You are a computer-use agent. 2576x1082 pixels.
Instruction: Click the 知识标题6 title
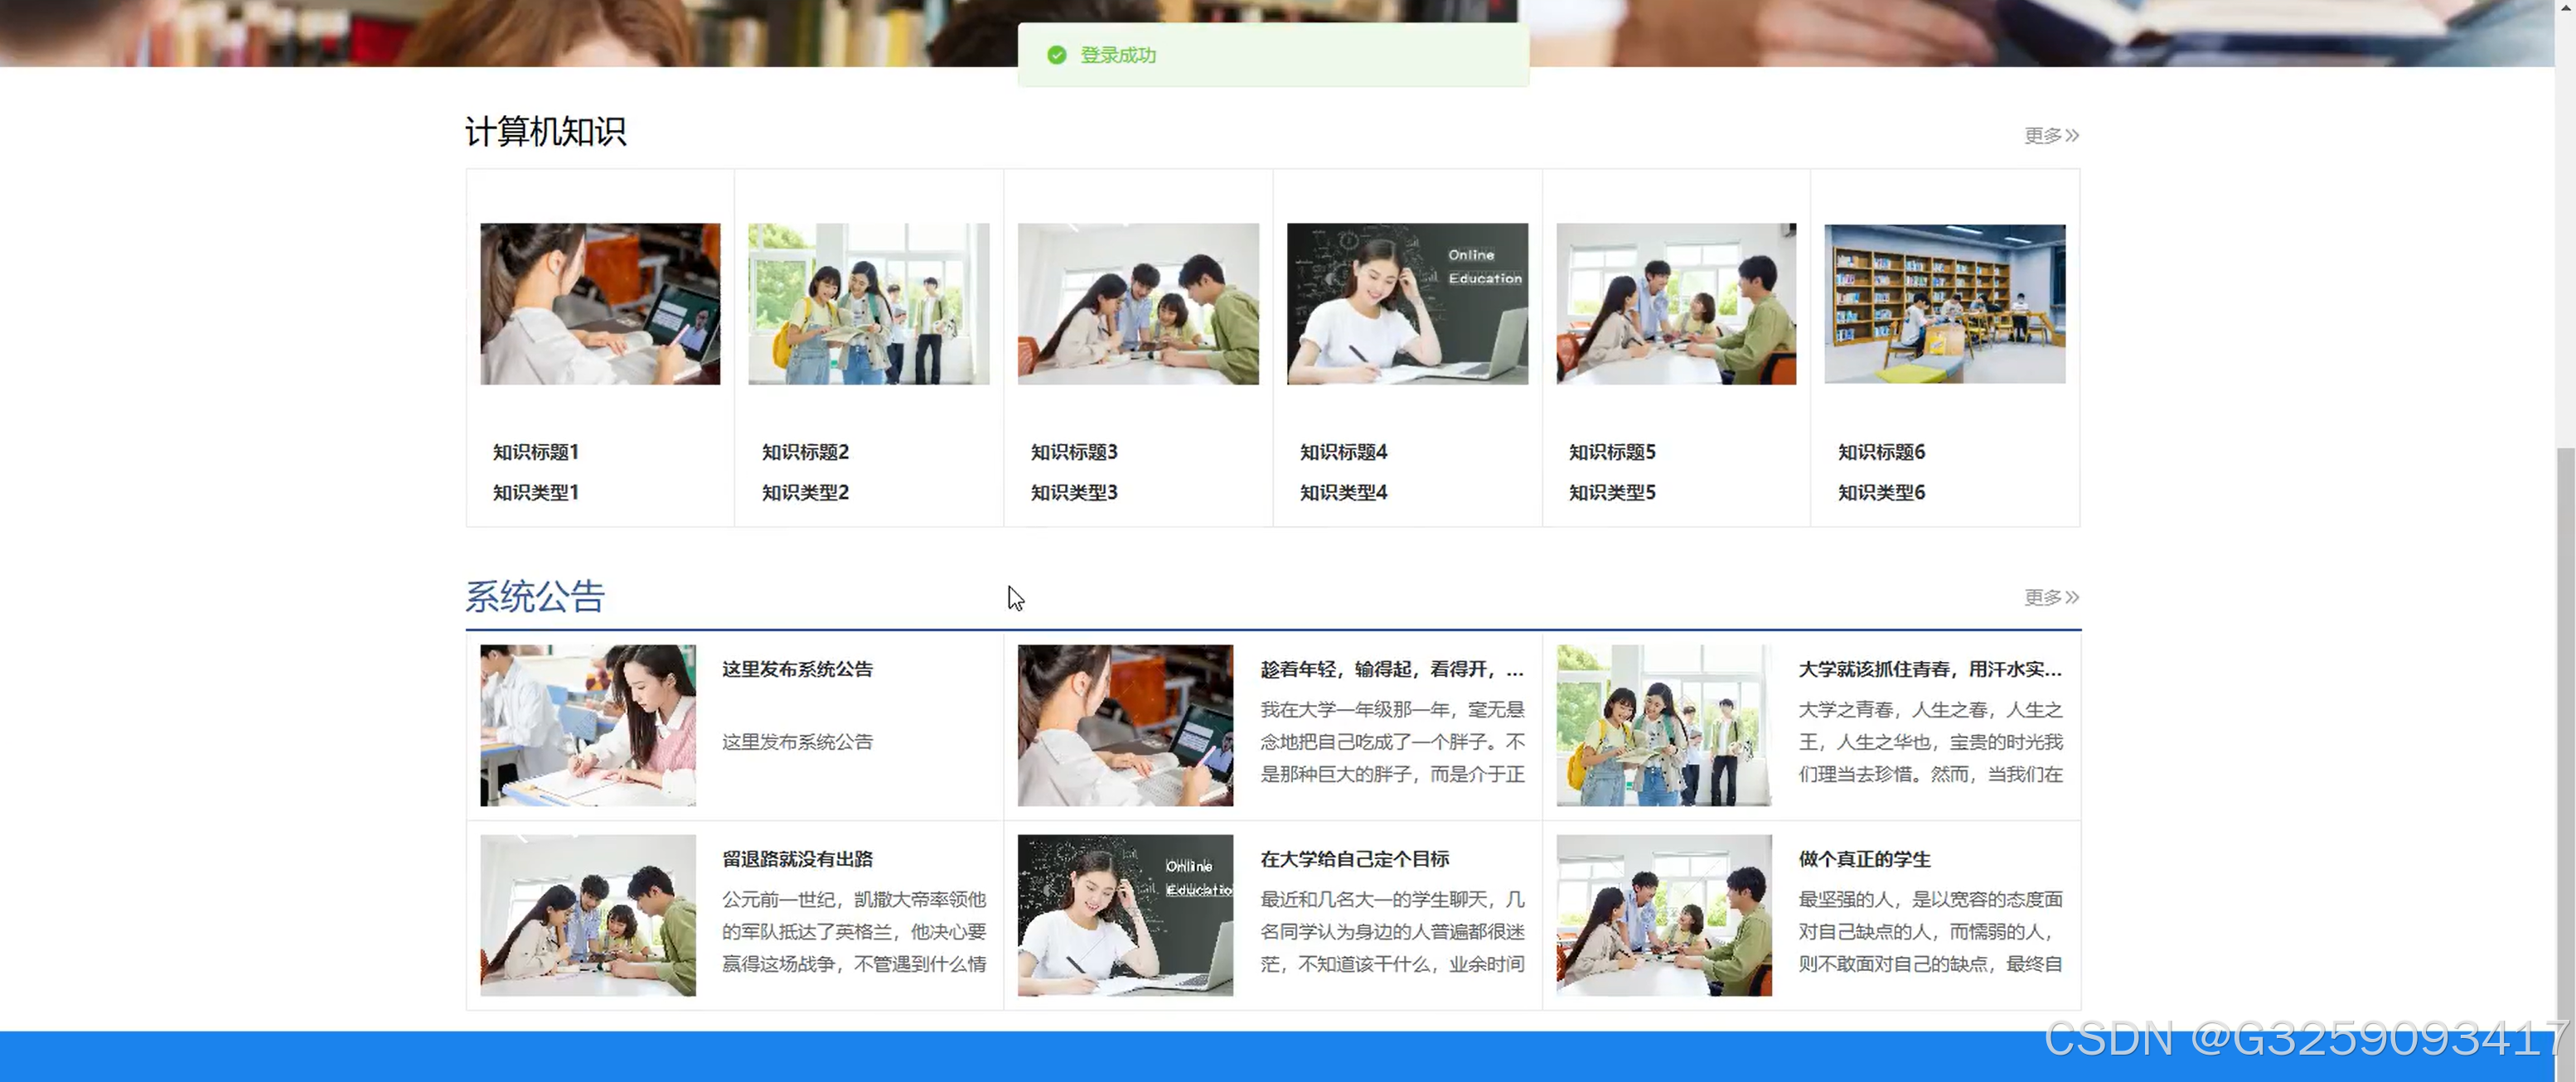point(1881,452)
